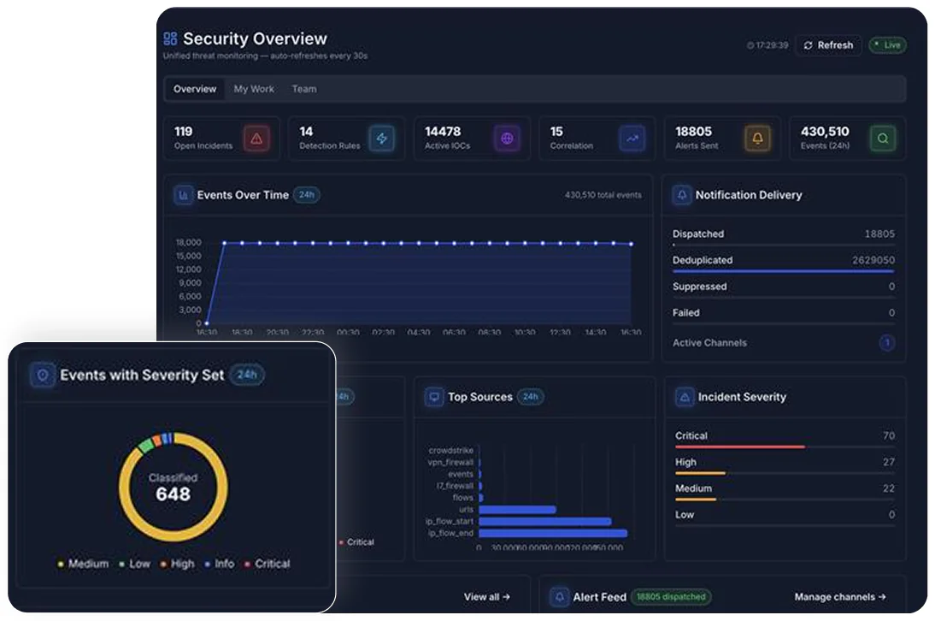Toggle the High legend item

[177, 564]
